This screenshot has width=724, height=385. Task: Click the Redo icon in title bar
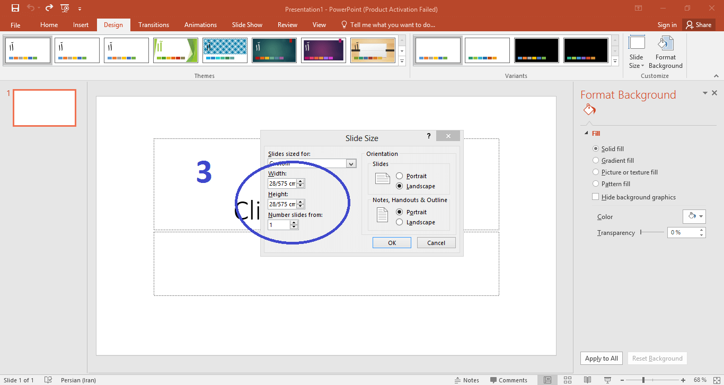[49, 8]
